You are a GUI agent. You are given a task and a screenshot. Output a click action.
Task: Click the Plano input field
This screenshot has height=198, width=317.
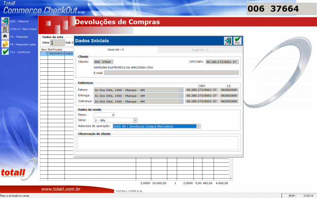coord(104,115)
